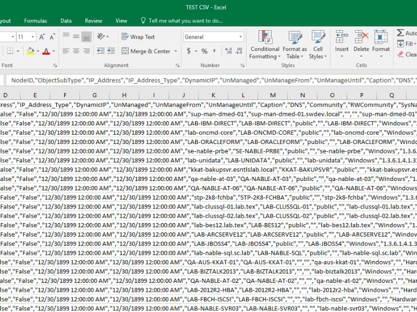Select column header H
The image size is (417, 312).
point(124,95)
